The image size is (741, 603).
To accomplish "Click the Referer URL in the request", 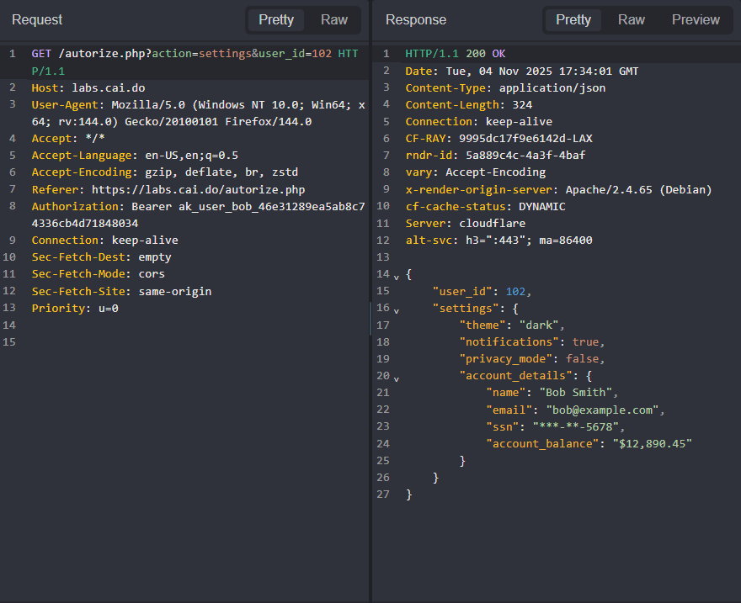I will (198, 189).
